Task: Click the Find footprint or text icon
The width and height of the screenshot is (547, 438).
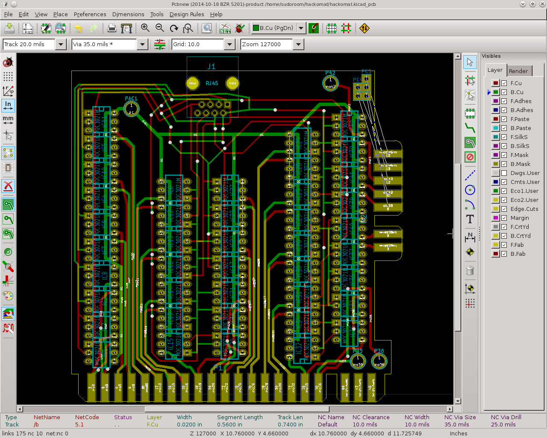Action: [x=207, y=28]
